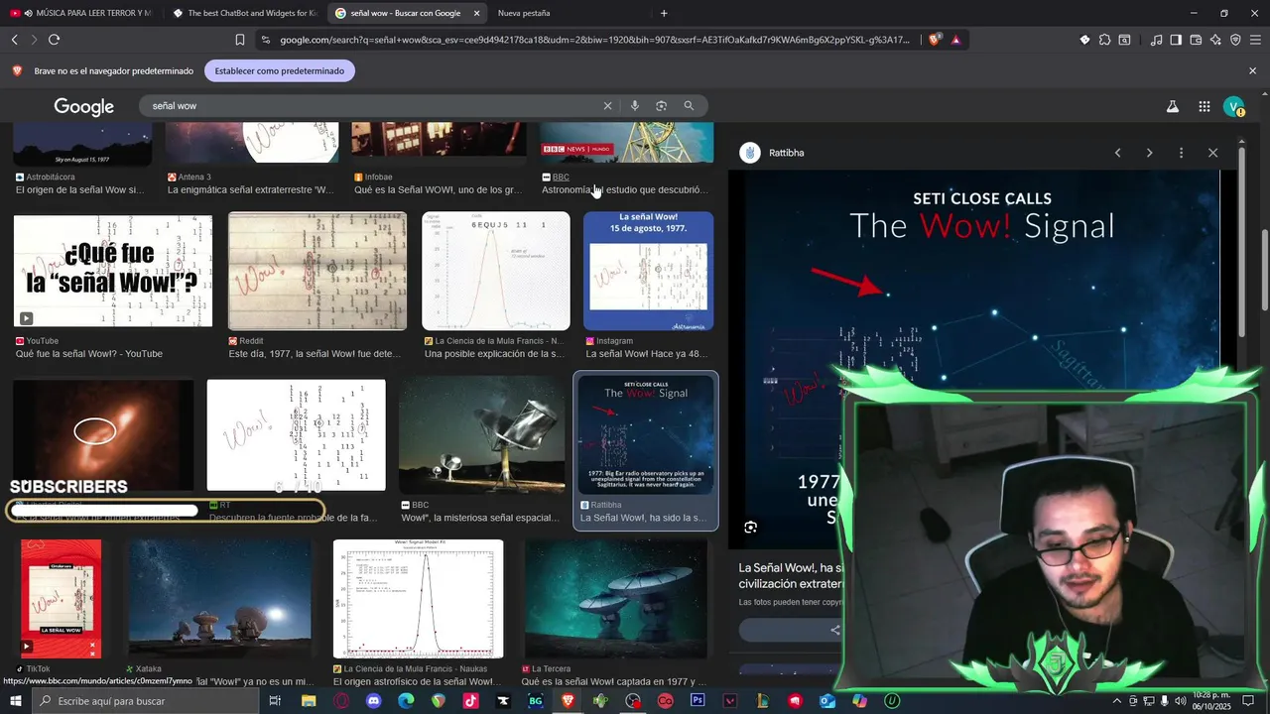This screenshot has height=714, width=1270.
Task: Show hidden system tray icons
Action: 1116,701
